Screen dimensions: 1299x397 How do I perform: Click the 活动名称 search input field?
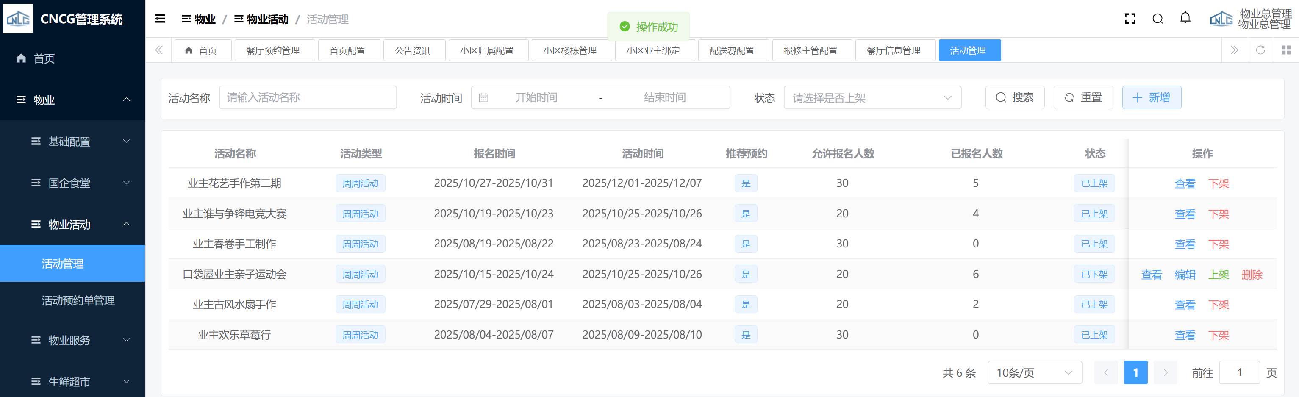308,98
